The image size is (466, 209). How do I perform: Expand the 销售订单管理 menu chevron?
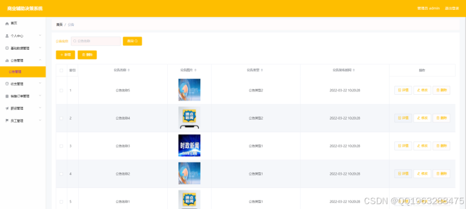[x=40, y=96]
